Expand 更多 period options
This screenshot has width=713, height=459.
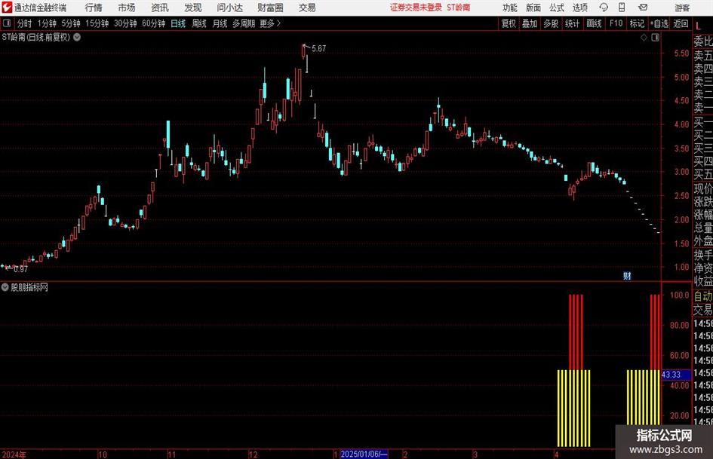[270, 23]
